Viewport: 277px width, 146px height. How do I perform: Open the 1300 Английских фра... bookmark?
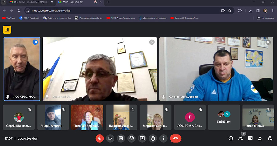point(121,18)
